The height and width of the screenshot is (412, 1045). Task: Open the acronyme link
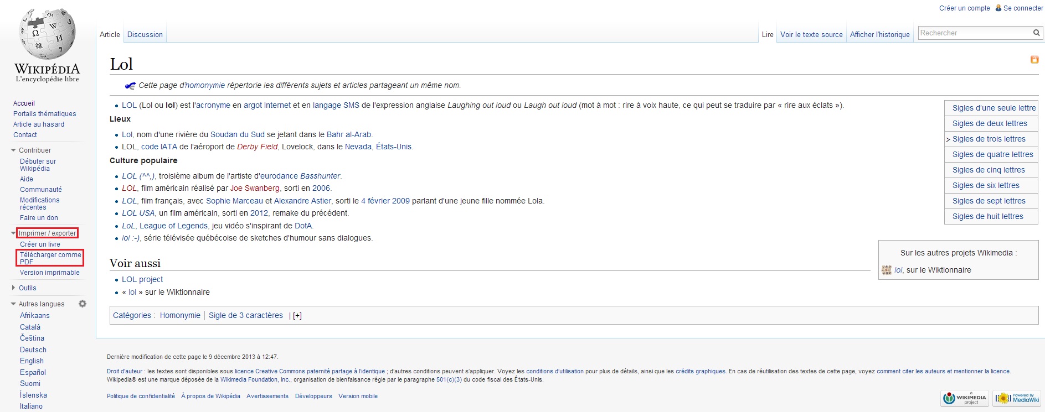coord(213,106)
